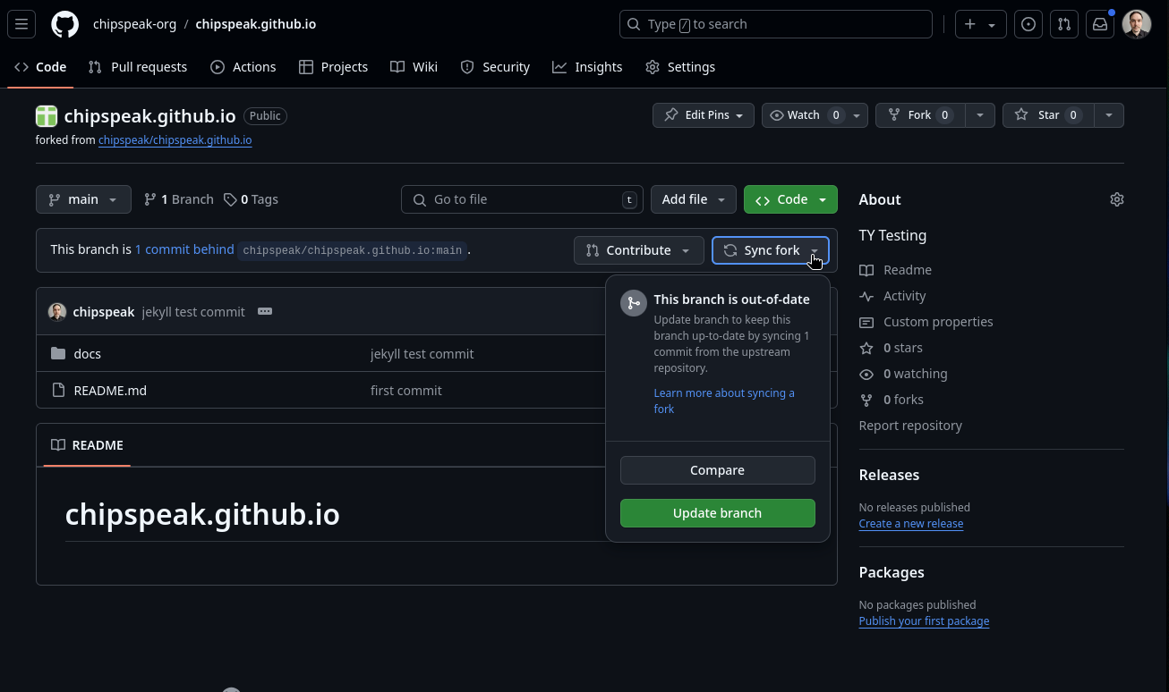This screenshot has width=1169, height=692.
Task: Toggle Watch on this repository
Action: click(802, 115)
